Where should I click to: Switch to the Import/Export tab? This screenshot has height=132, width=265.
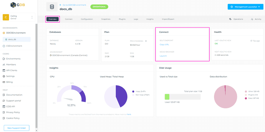pos(168,19)
